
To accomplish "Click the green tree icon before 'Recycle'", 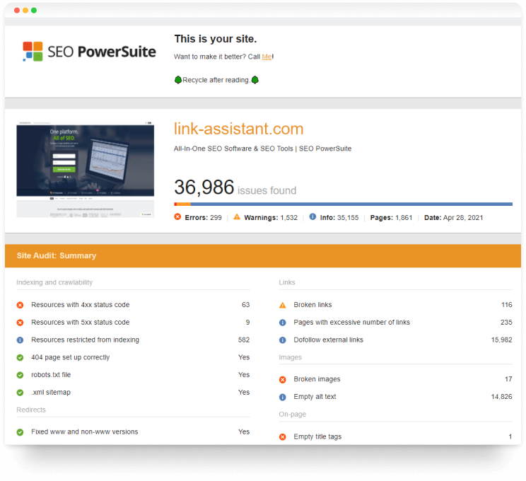I will click(178, 80).
